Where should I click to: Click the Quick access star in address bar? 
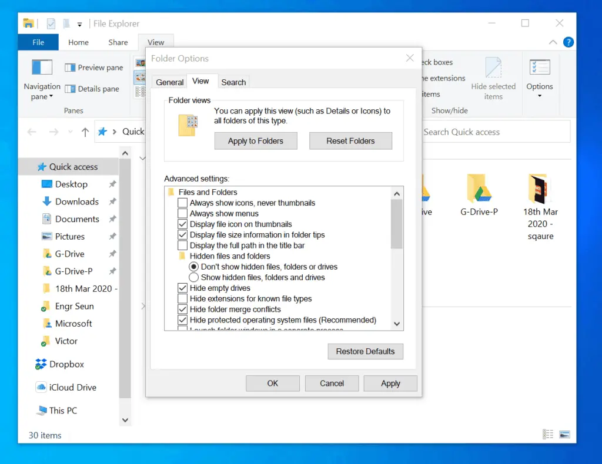pyautogui.click(x=102, y=132)
